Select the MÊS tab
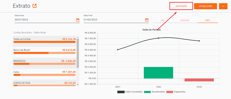This screenshot has width=231, height=99. [208, 20]
